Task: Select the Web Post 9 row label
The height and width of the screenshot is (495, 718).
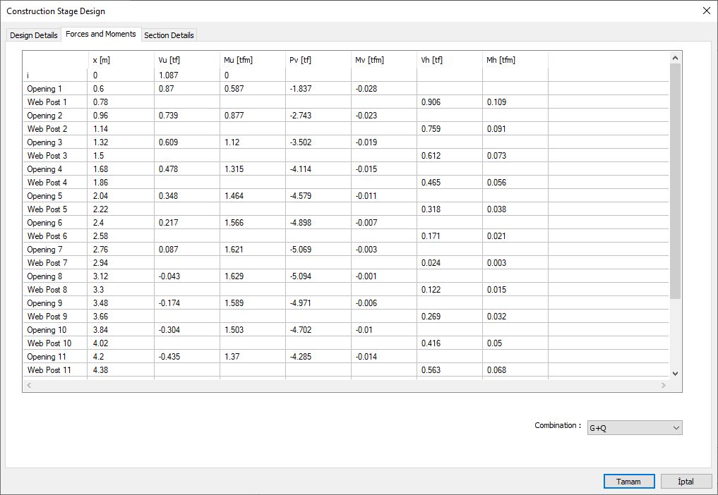Action: [x=47, y=317]
